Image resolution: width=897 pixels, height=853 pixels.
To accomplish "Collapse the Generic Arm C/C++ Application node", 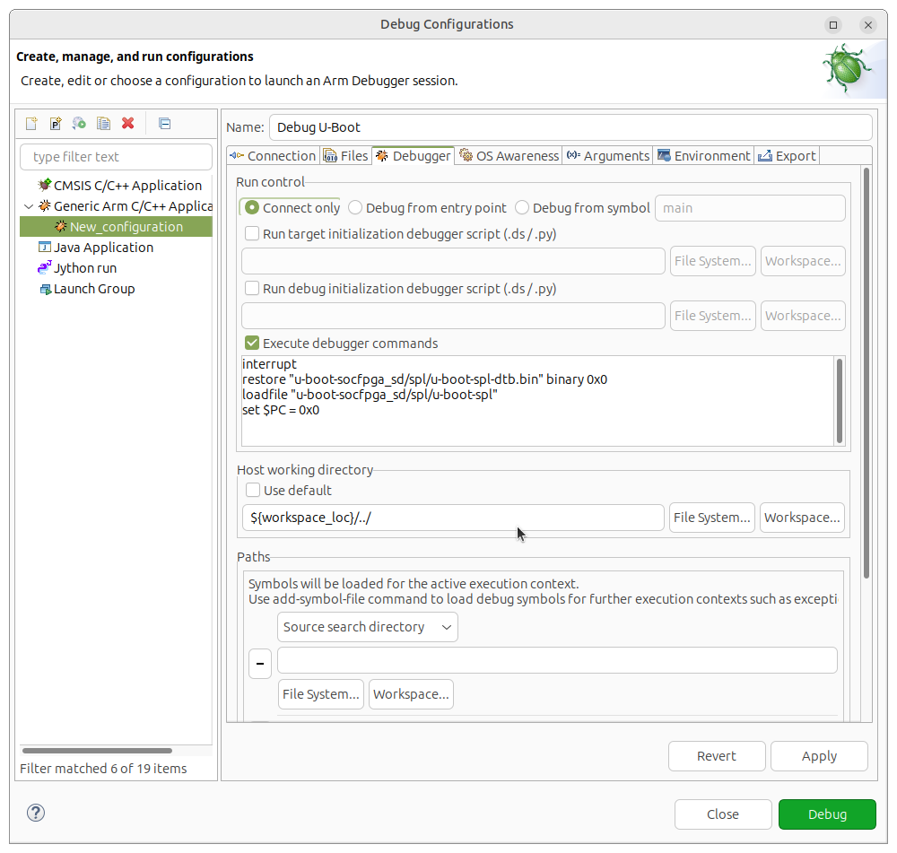I will pyautogui.click(x=30, y=206).
